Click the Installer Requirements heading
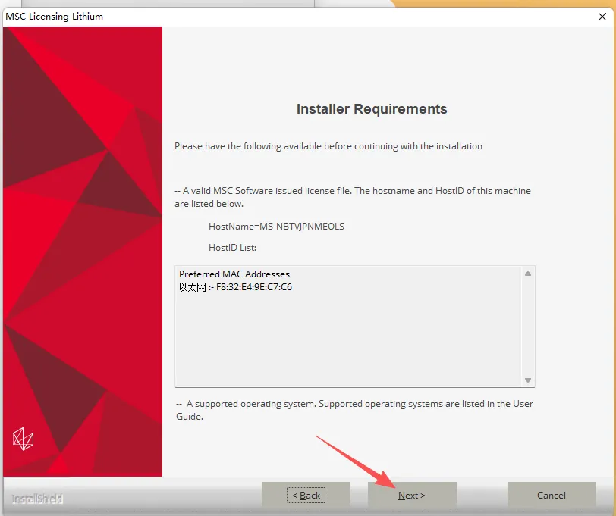Image resolution: width=616 pixels, height=516 pixels. (x=372, y=108)
